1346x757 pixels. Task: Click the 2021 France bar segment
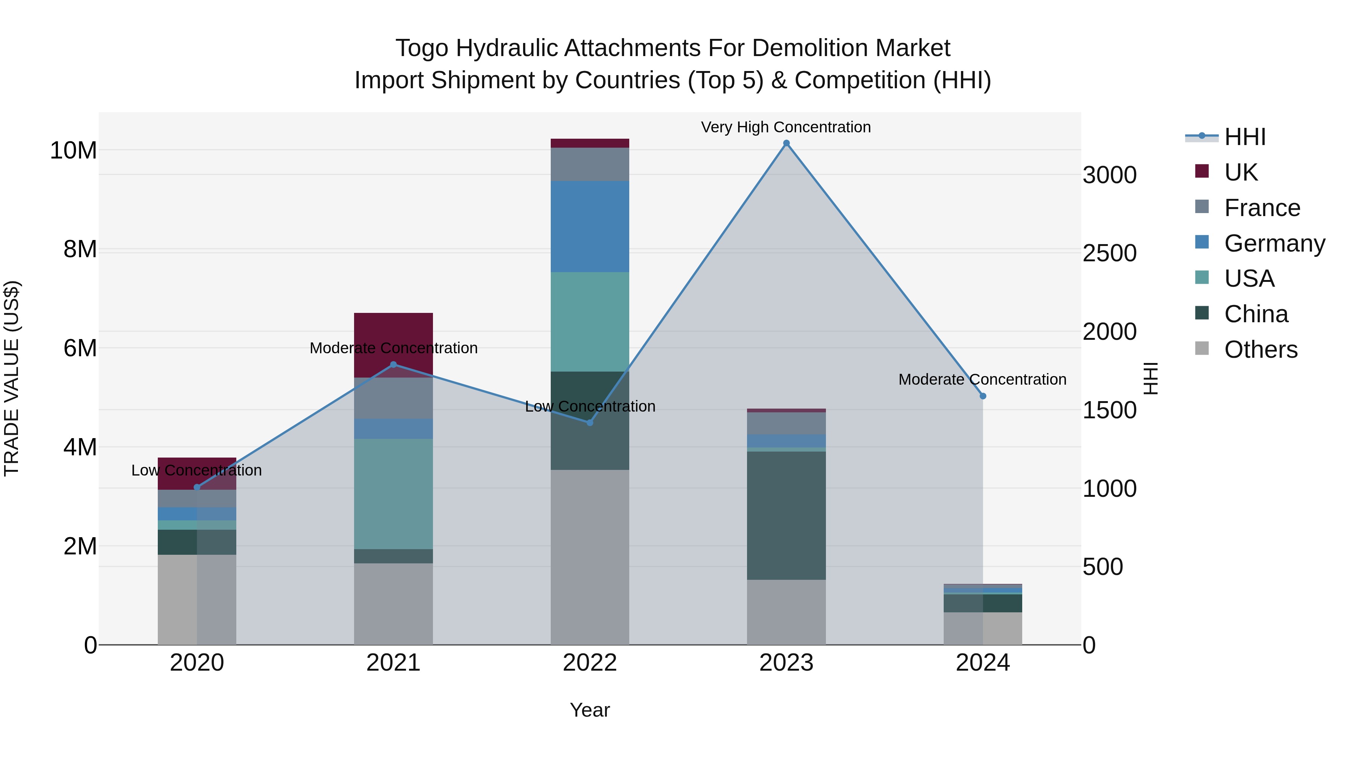[393, 398]
